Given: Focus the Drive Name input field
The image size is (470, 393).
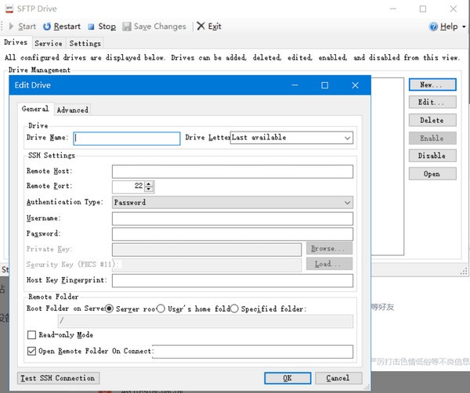Looking at the screenshot, I should [x=127, y=139].
